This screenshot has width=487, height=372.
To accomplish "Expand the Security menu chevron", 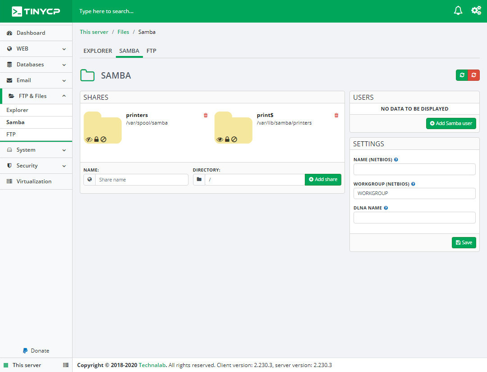I will [64, 166].
